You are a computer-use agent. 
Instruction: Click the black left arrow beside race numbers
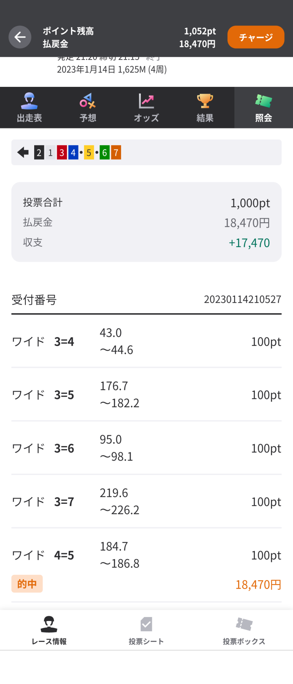point(23,153)
